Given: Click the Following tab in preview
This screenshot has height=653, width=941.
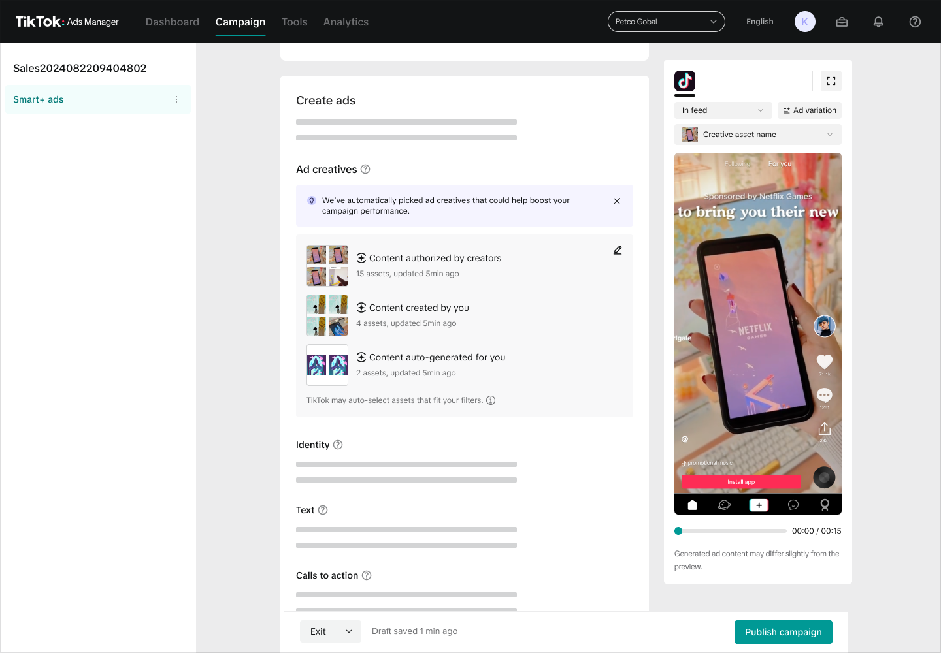Looking at the screenshot, I should [x=737, y=164].
